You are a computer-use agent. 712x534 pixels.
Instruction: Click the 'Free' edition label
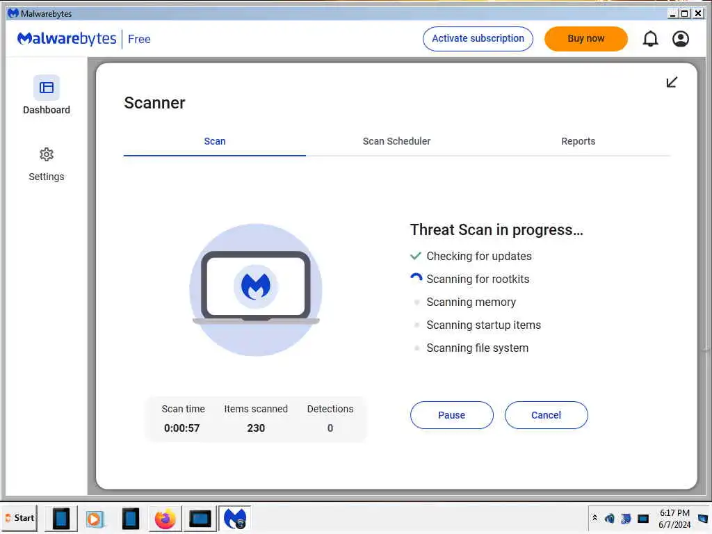click(139, 39)
